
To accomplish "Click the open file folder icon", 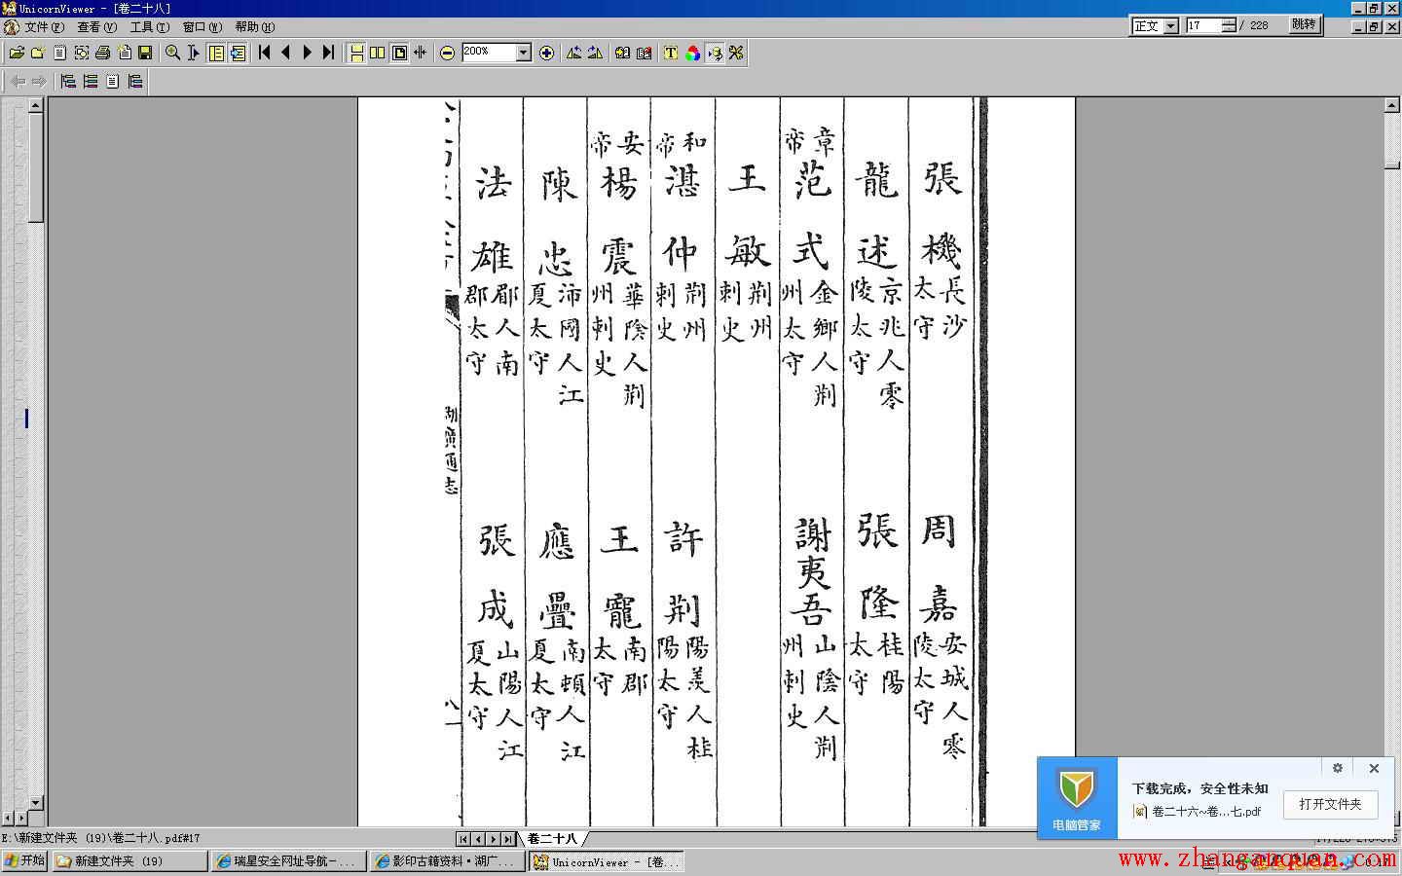I will pyautogui.click(x=17, y=53).
